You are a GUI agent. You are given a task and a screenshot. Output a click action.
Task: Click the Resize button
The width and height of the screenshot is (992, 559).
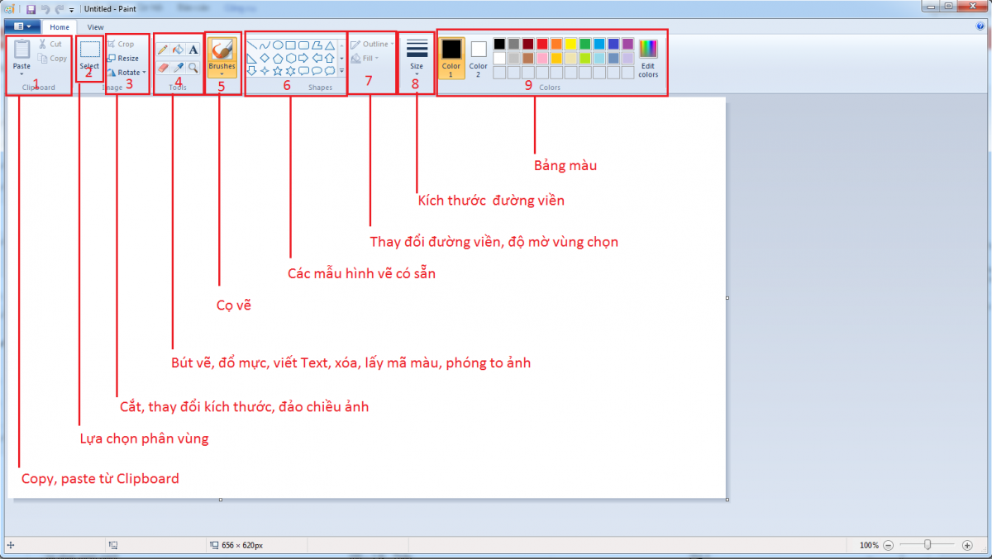[124, 59]
